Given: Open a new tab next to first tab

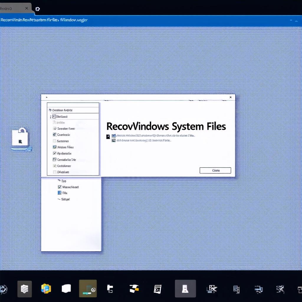Looking at the screenshot, I should (37, 9).
